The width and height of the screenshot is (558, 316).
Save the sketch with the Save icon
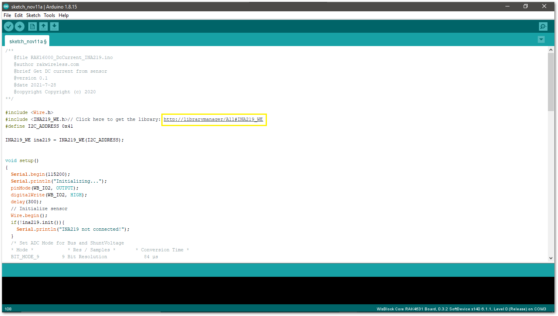coord(54,27)
